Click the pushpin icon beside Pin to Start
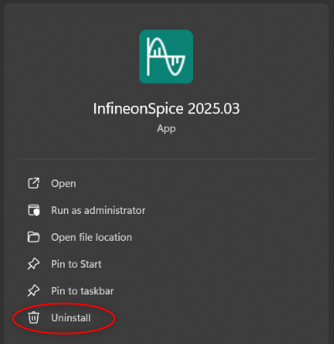 pos(34,264)
